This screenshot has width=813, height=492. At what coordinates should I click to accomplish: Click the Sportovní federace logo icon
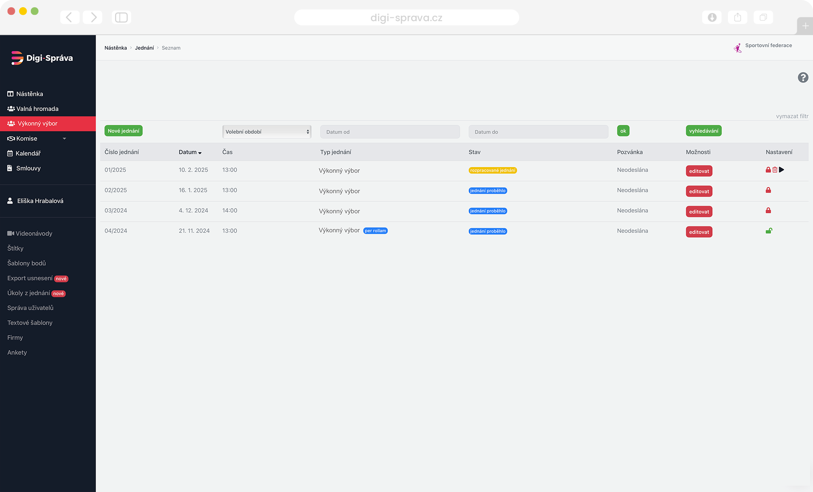(738, 48)
